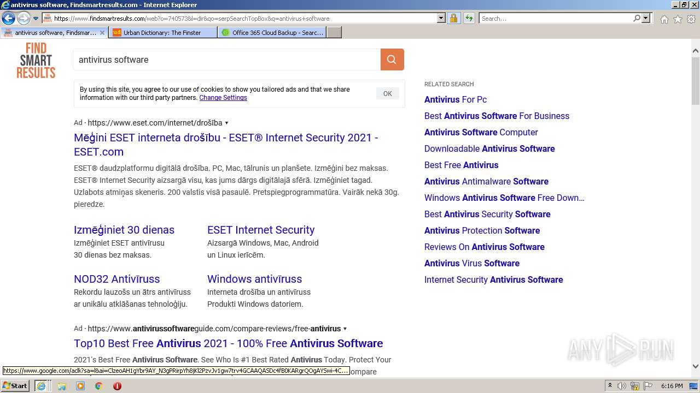
Task: Open Top10 Best Free Antivirus 2021 link
Action: click(x=229, y=343)
